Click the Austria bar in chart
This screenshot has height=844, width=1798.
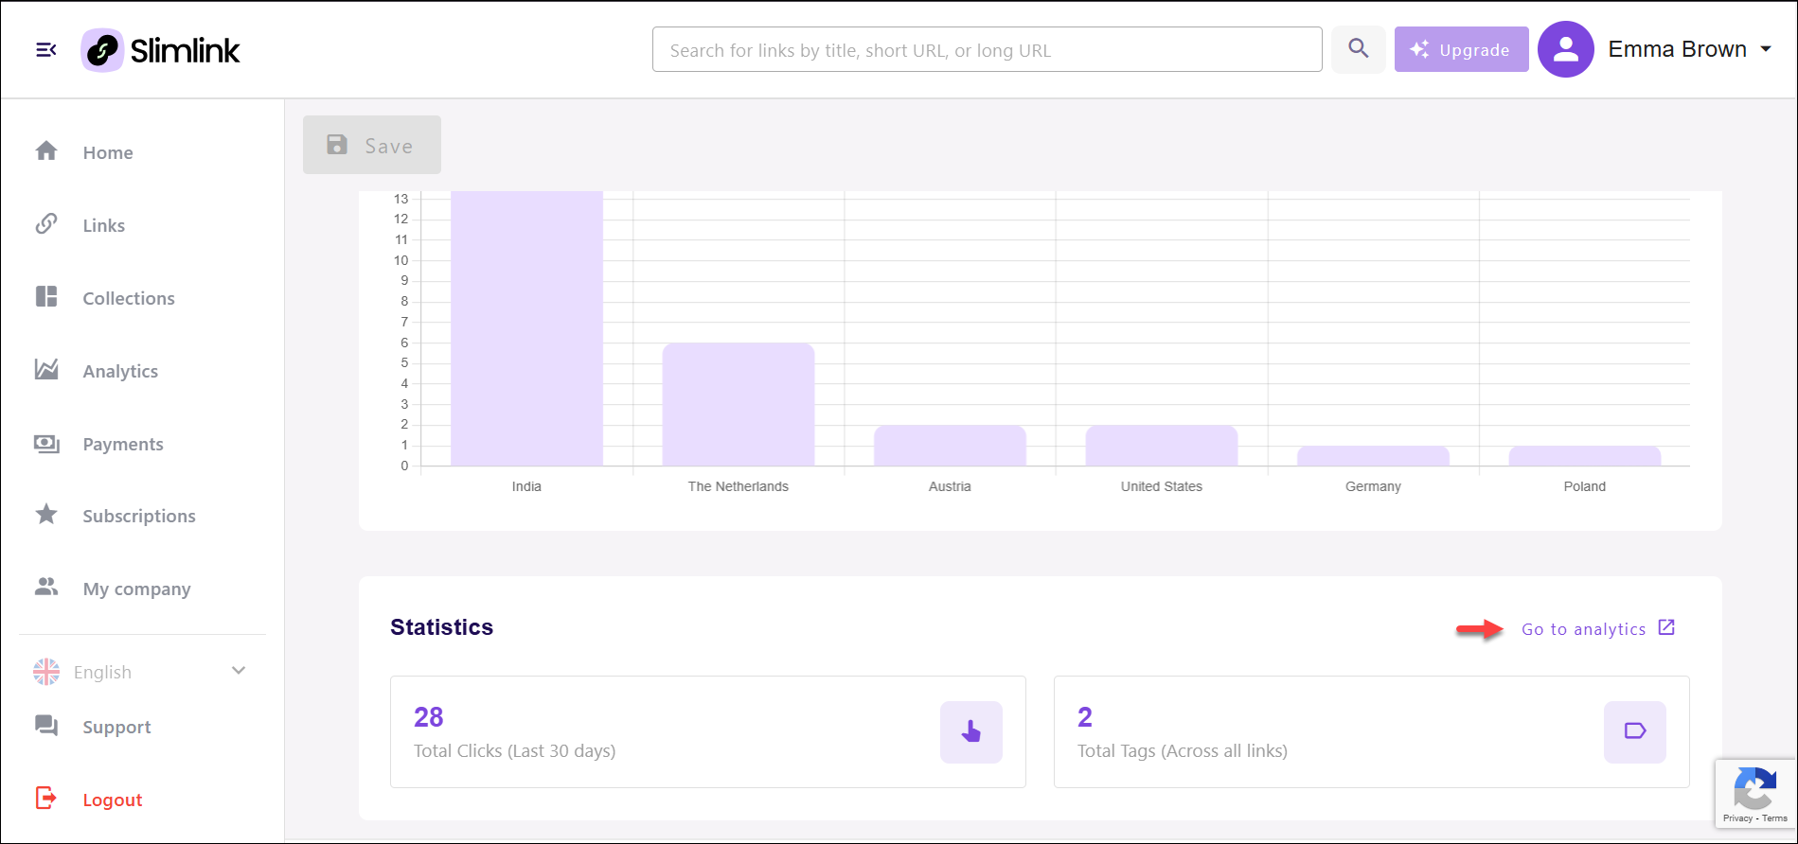(950, 445)
